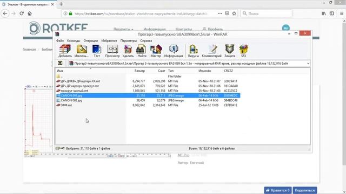Expand the WinRAR archive path dropdown

[x=308, y=64]
